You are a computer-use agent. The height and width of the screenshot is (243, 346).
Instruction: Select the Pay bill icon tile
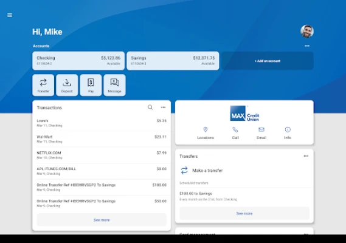point(91,85)
